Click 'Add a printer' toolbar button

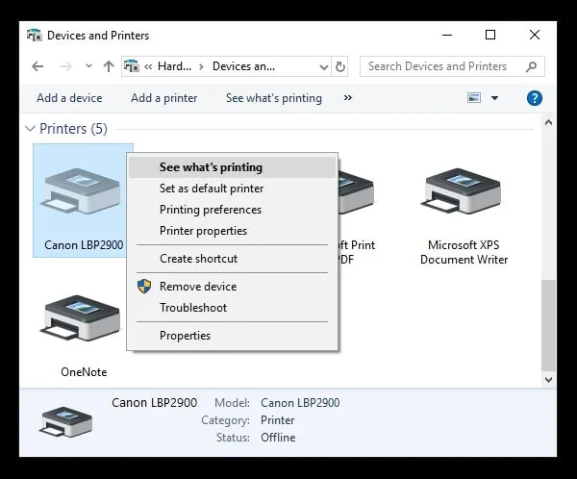[163, 98]
